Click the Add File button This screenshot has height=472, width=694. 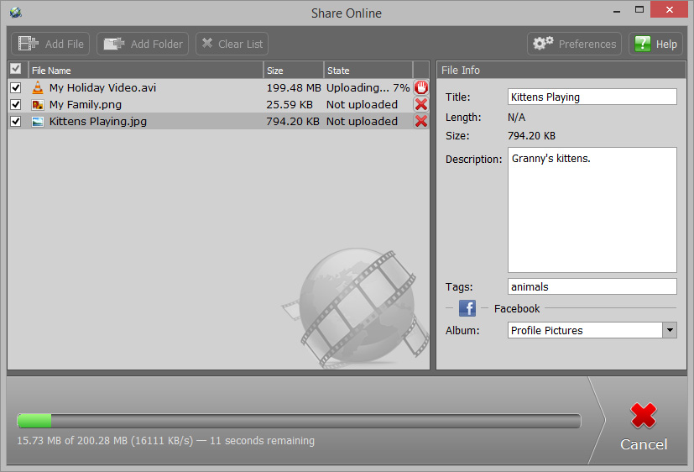click(50, 44)
